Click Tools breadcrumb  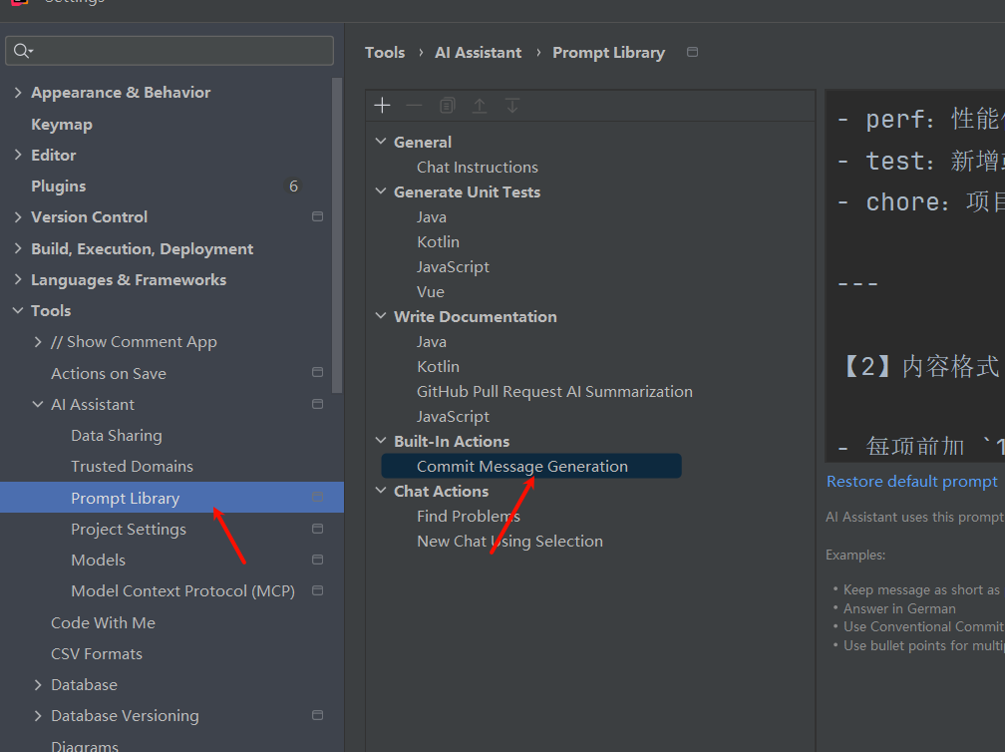pyautogui.click(x=385, y=53)
